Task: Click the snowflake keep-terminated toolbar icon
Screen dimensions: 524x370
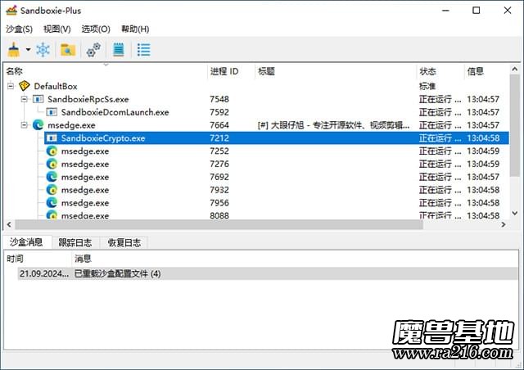Action: tap(43, 50)
